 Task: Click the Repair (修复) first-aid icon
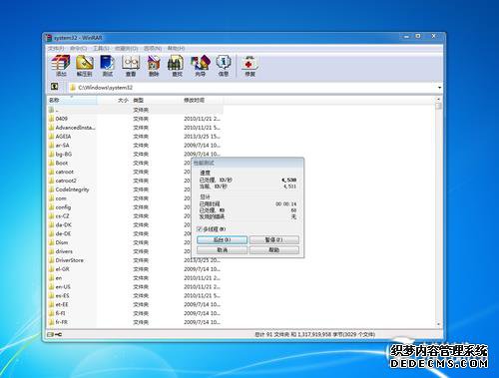249,66
